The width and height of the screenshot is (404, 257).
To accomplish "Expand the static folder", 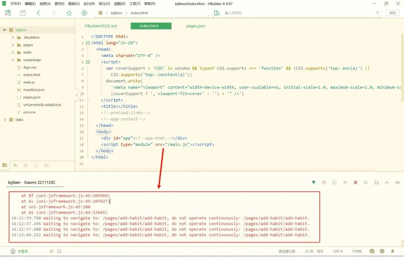I will coord(13,52).
